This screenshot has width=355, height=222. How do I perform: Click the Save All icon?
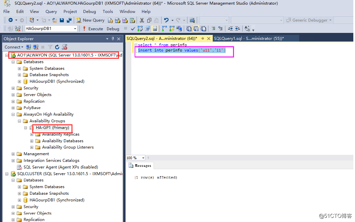69,20
